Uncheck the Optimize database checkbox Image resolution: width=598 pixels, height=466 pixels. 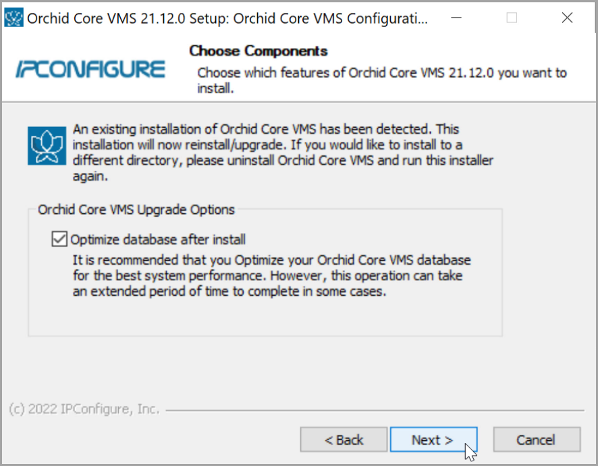[x=60, y=239]
